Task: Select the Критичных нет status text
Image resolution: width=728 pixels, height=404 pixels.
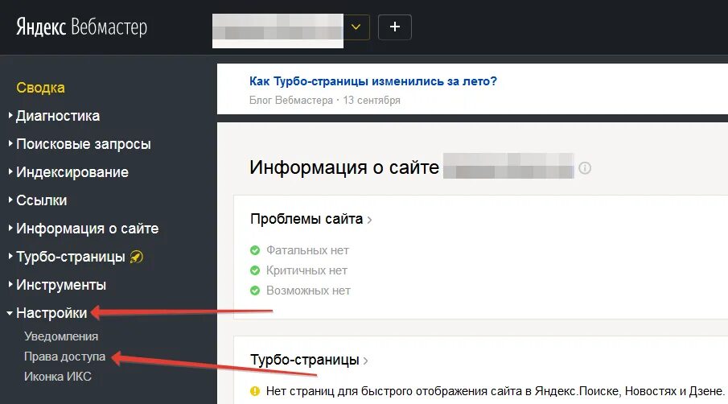Action: (306, 270)
